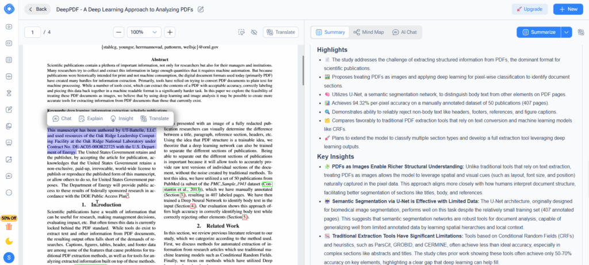Click the ornl.gov email address line
This screenshot has width=589, height=265.
pos(160,47)
